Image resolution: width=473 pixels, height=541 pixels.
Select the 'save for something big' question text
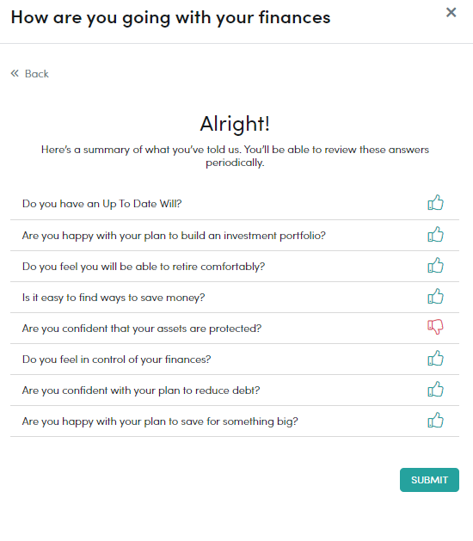click(x=160, y=421)
